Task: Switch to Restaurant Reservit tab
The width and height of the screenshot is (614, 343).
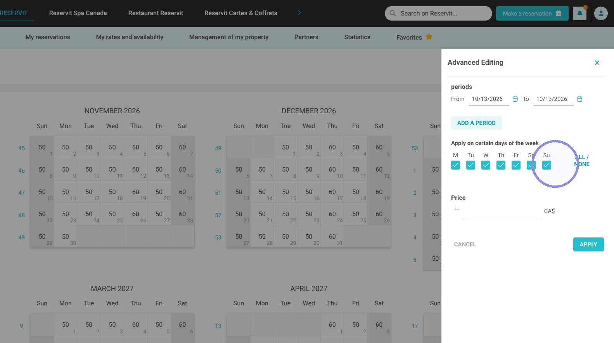Action: (156, 13)
